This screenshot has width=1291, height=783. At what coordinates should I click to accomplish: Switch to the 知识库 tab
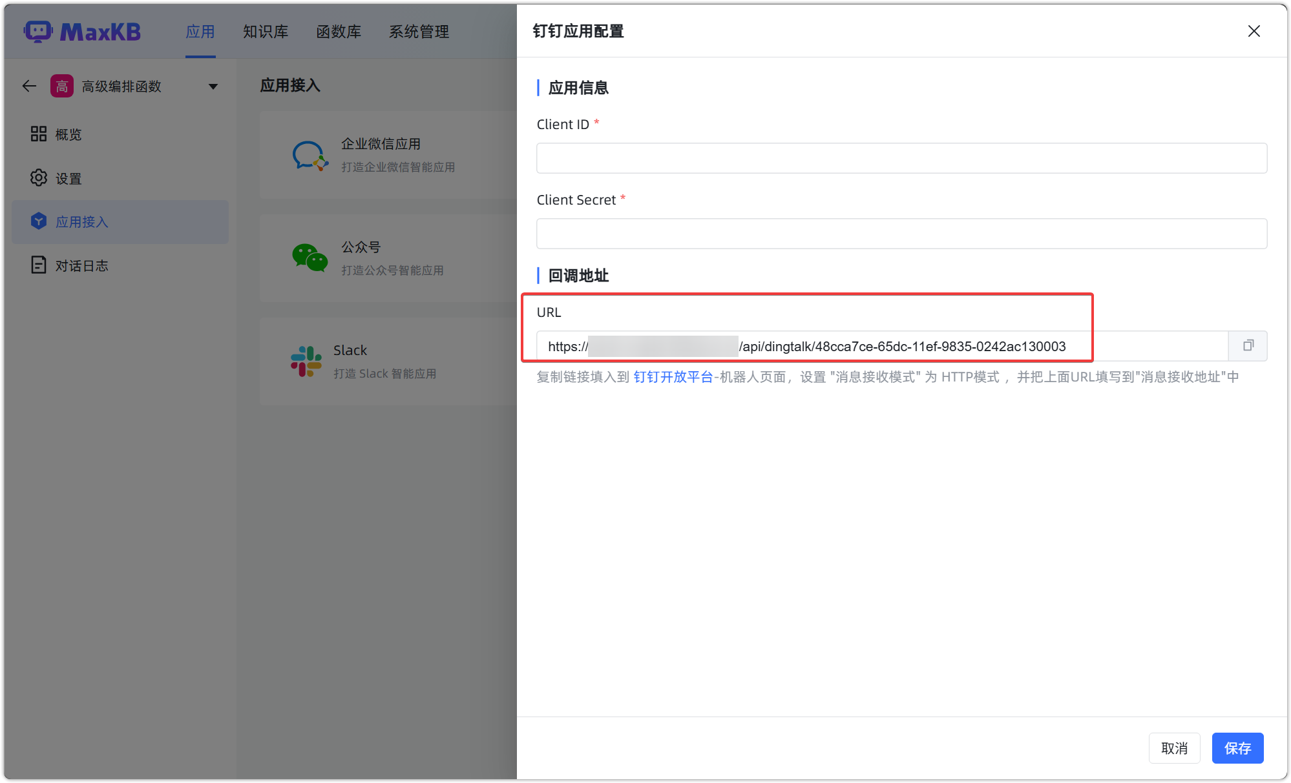(x=266, y=32)
